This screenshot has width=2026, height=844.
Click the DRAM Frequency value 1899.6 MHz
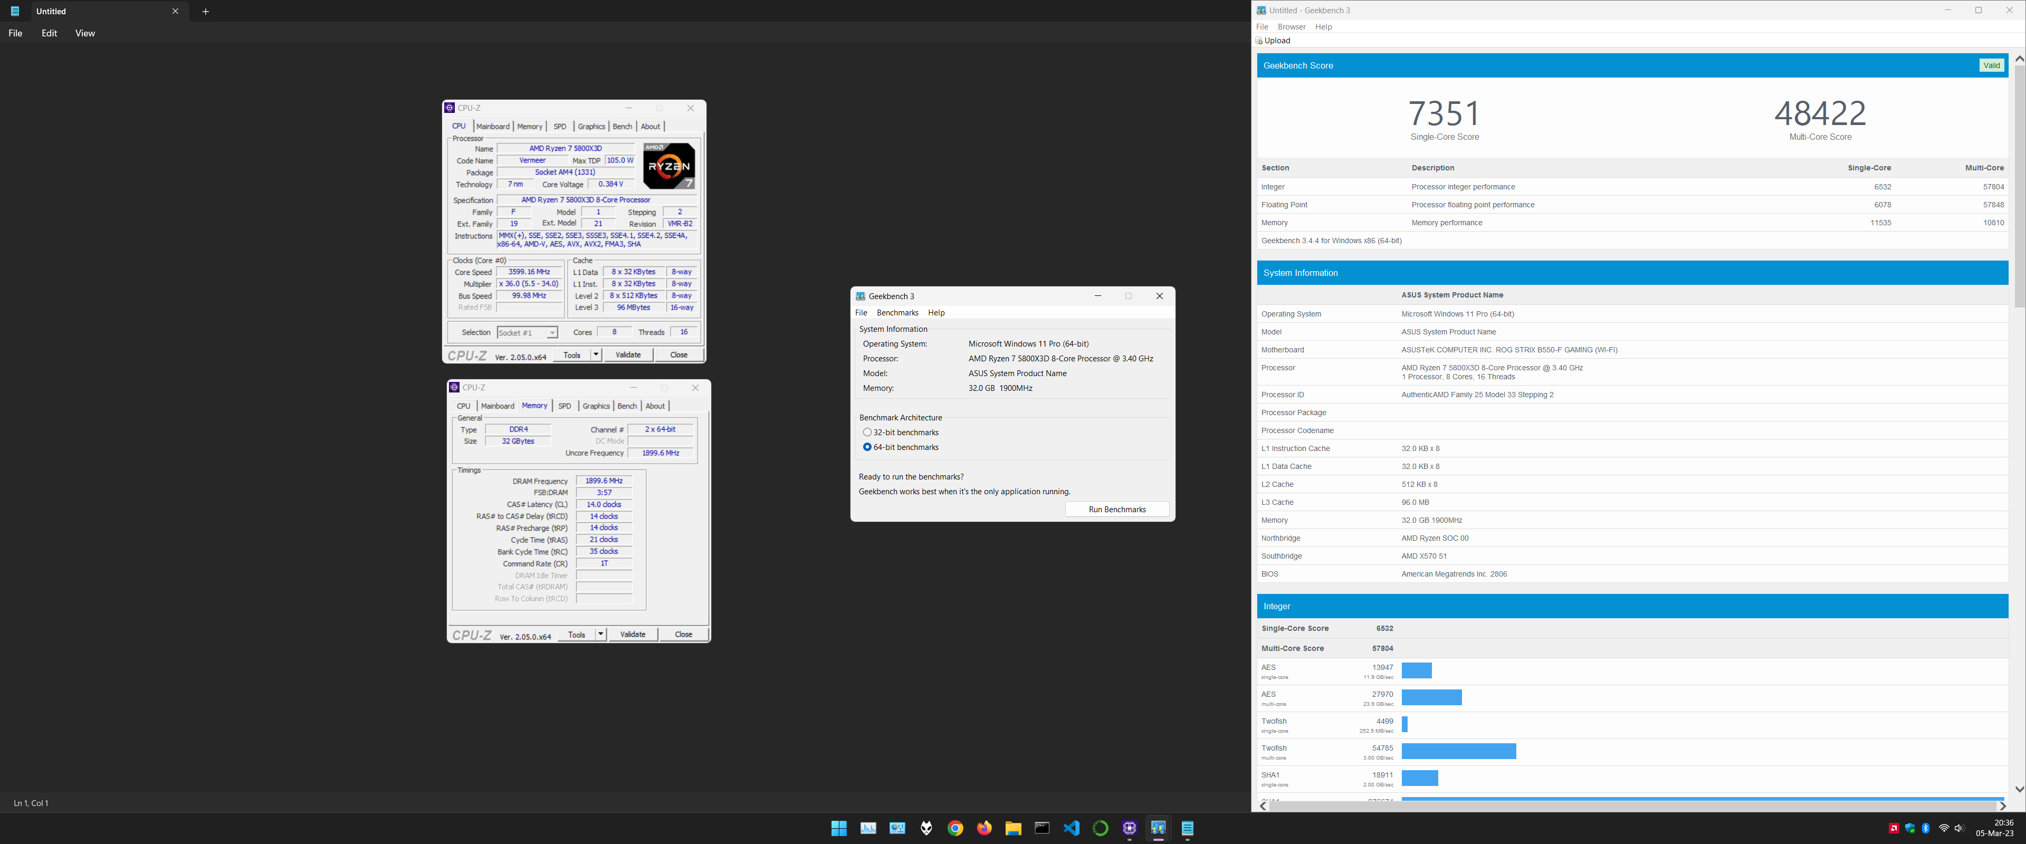pyautogui.click(x=604, y=482)
